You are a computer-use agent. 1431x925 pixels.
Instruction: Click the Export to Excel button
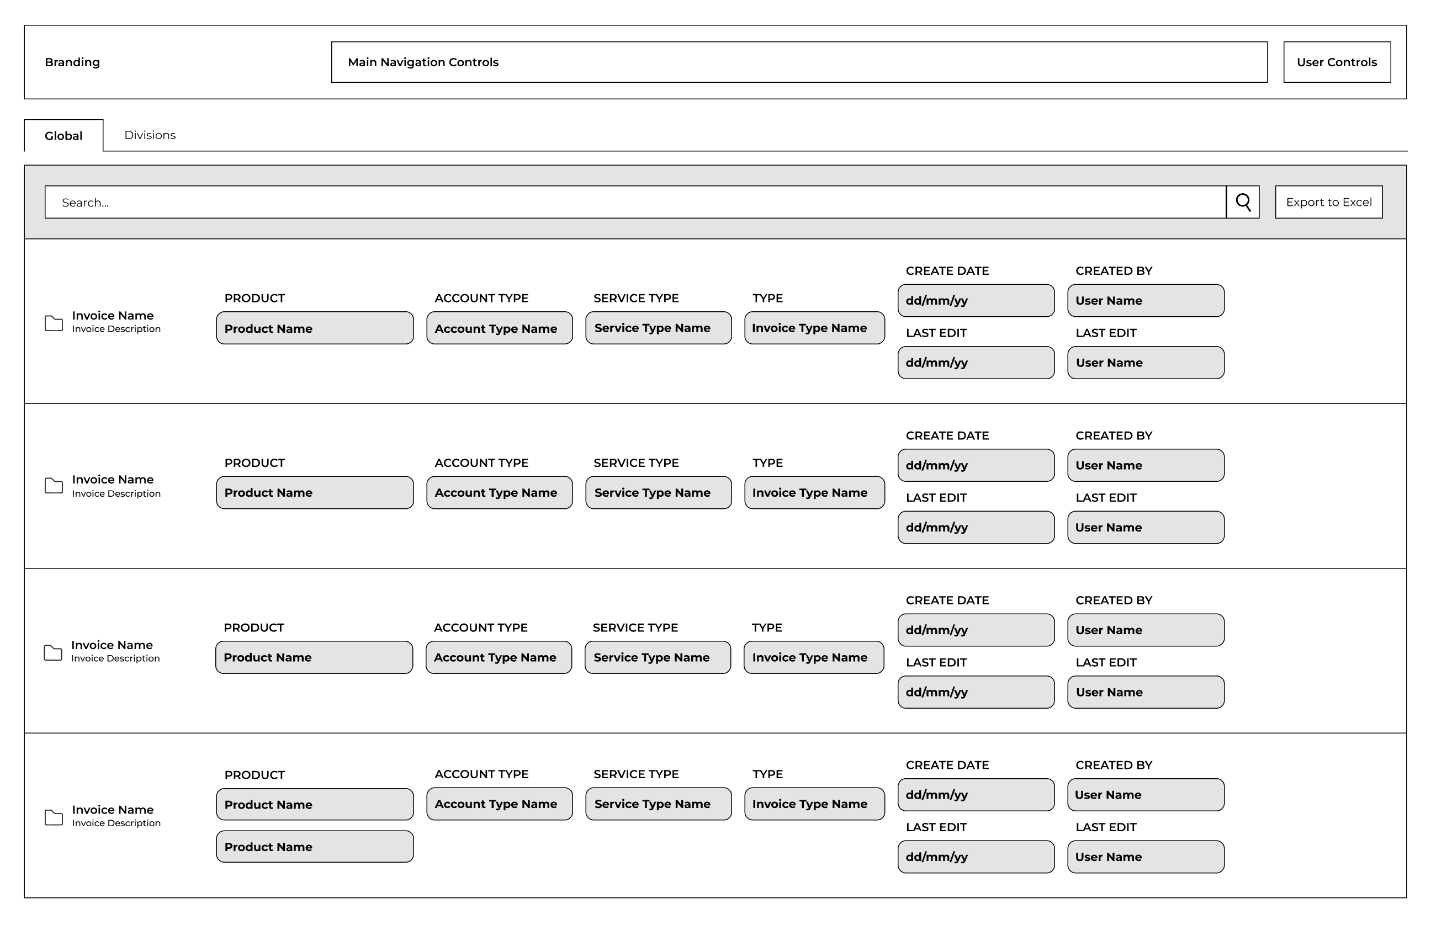[1328, 202]
